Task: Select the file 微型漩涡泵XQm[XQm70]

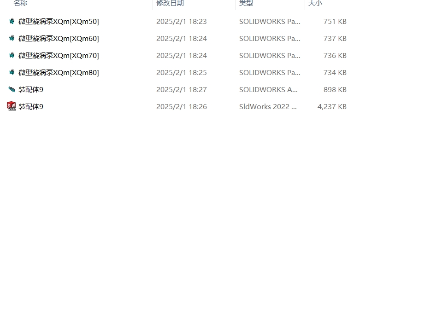Action: coord(59,55)
